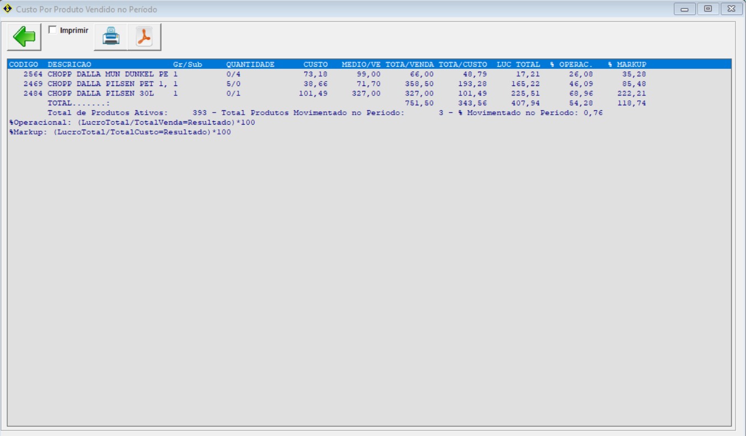The width and height of the screenshot is (746, 436).
Task: Click the DESCRICAO column header
Action: point(70,64)
